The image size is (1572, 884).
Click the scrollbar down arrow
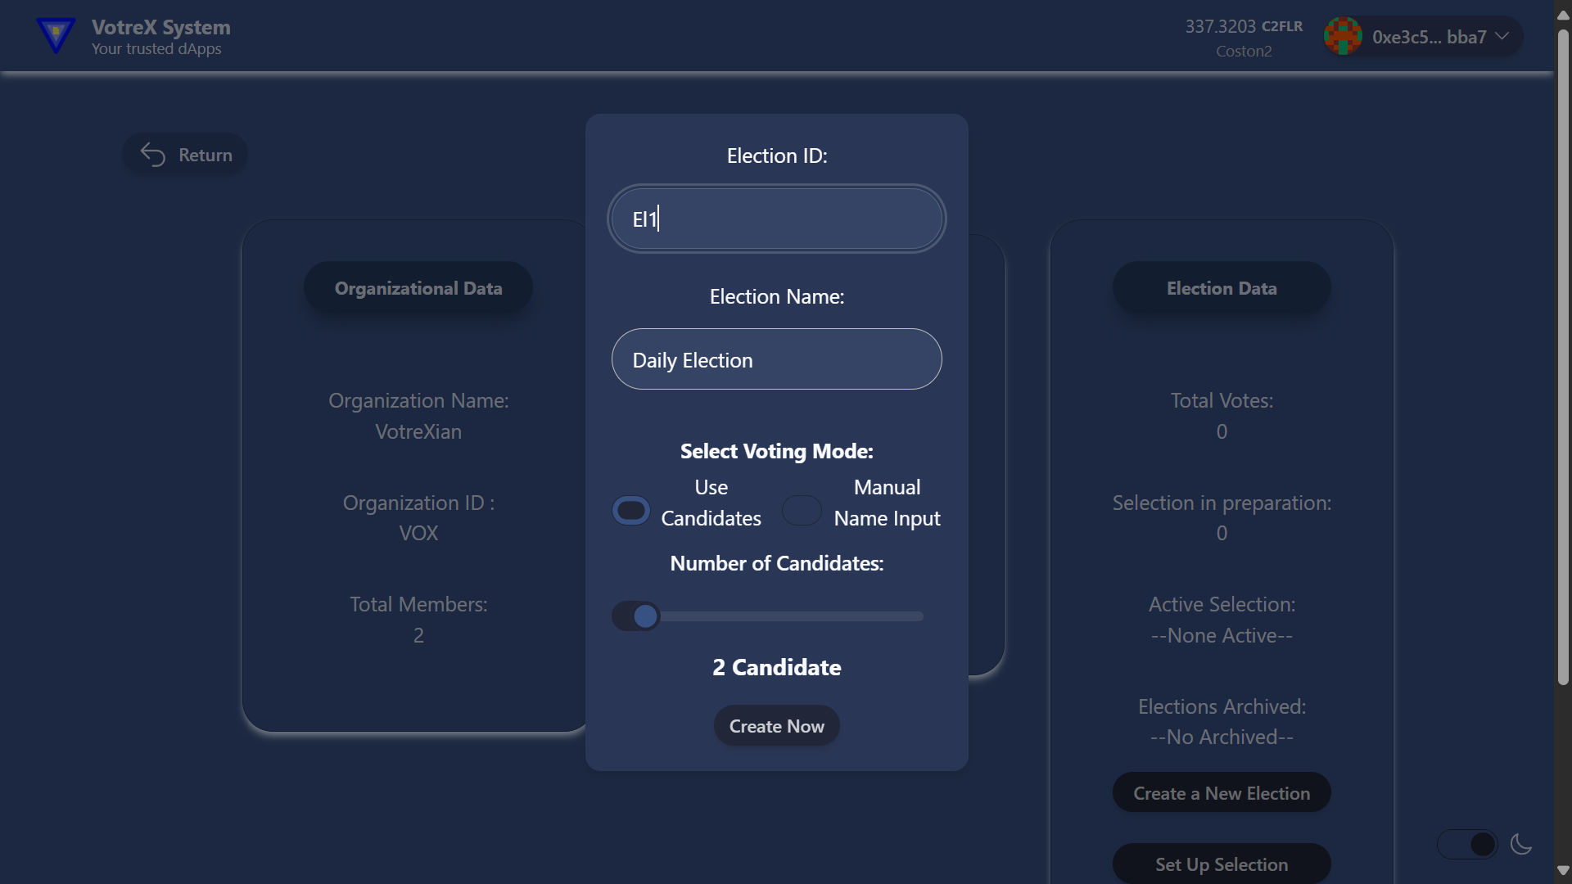point(1562,870)
